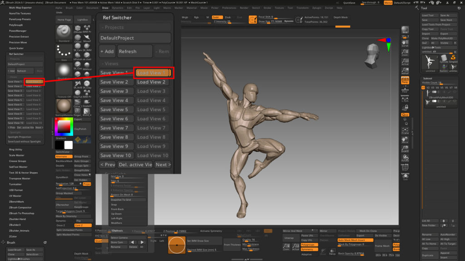Open the Dots stroke type icon

[x=64, y=53]
